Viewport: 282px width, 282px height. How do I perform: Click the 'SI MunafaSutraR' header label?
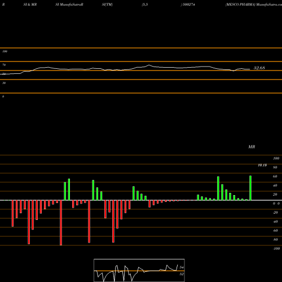[69, 5]
